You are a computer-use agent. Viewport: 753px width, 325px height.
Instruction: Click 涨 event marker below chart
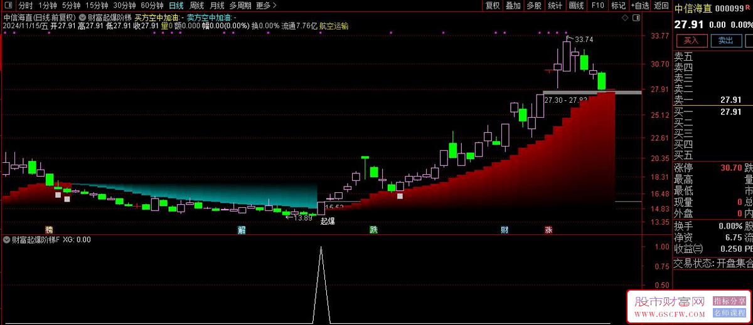tap(548, 230)
